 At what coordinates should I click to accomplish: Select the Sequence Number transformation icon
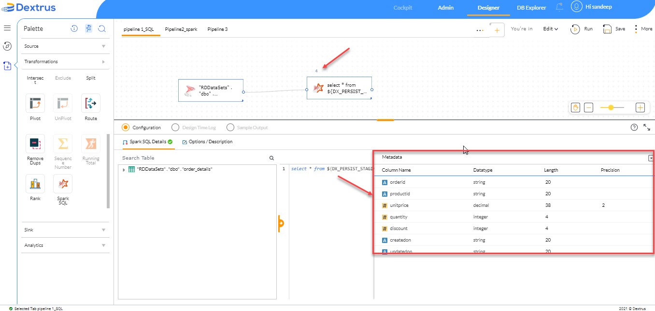(63, 144)
